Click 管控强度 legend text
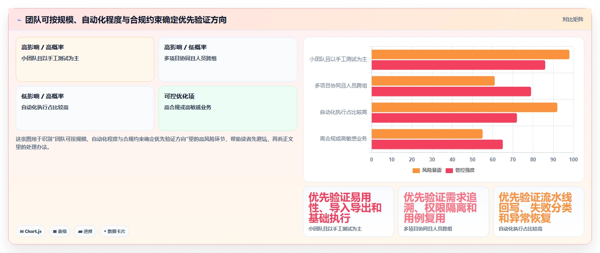The width and height of the screenshot is (600, 253). (x=465, y=170)
